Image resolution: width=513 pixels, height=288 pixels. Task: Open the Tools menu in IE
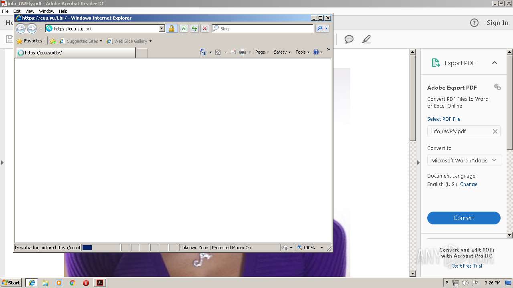tap(303, 52)
